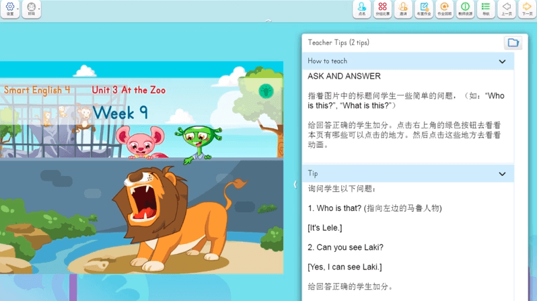Viewport: 537px width, 301px height.
Task: Click the folder icon in Teacher Tips
Action: (x=513, y=43)
